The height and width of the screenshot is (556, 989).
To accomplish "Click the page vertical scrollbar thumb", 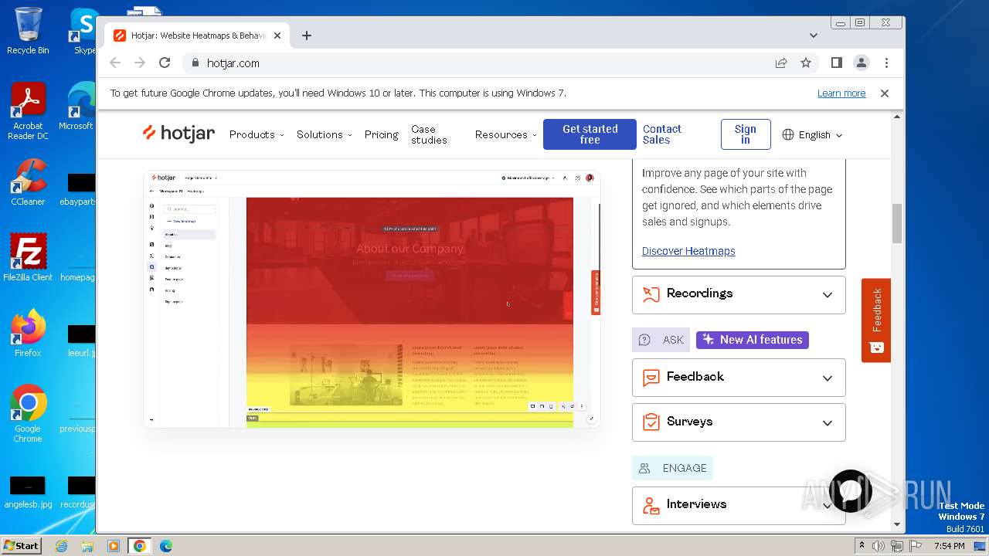I will tap(897, 223).
